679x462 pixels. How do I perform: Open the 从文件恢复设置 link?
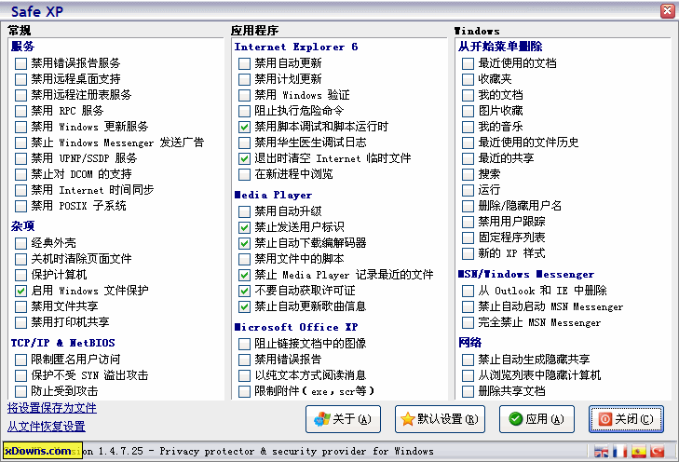coord(47,427)
